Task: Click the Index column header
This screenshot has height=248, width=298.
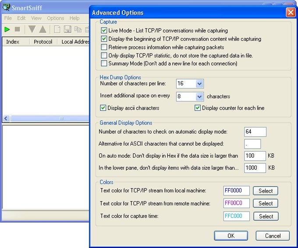Action: click(16, 42)
